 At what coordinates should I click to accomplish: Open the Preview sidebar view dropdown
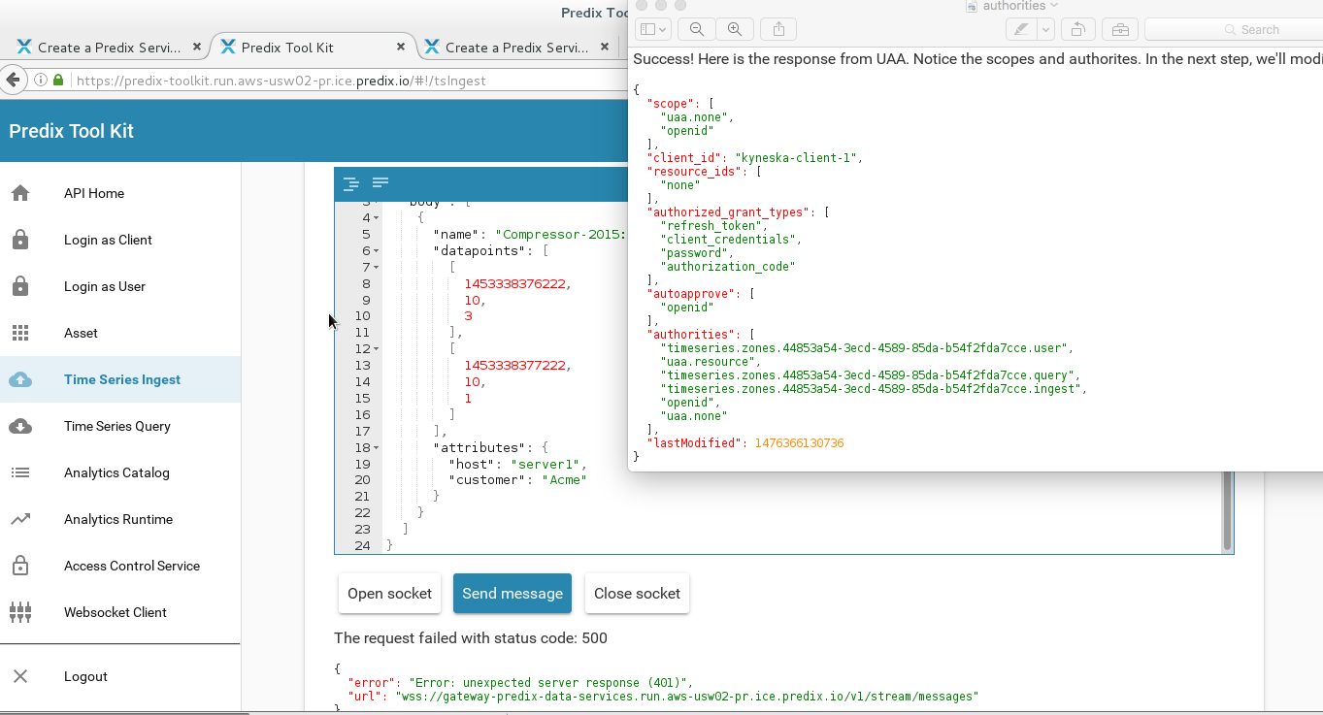tap(652, 29)
